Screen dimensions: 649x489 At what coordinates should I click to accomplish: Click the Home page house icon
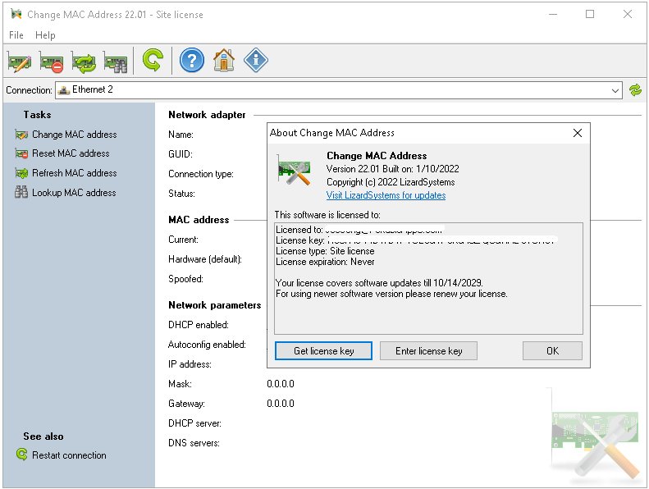224,61
